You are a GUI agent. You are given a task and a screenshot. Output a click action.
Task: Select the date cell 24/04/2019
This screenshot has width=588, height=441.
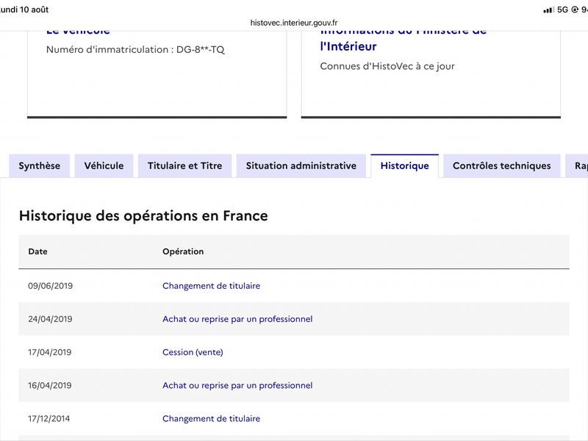click(x=50, y=319)
